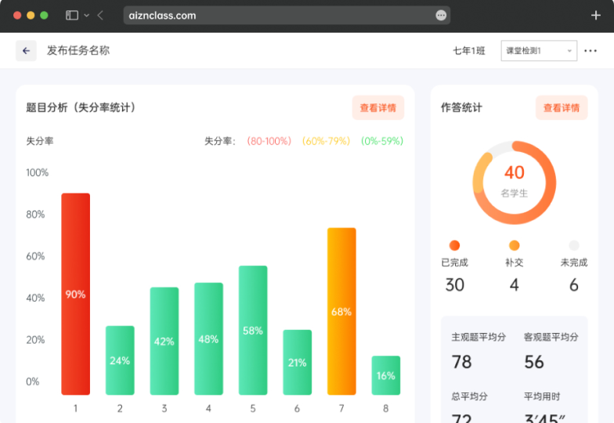The image size is (614, 423).
Task: Click the orange 已完成 legend dot
Action: pos(454,245)
